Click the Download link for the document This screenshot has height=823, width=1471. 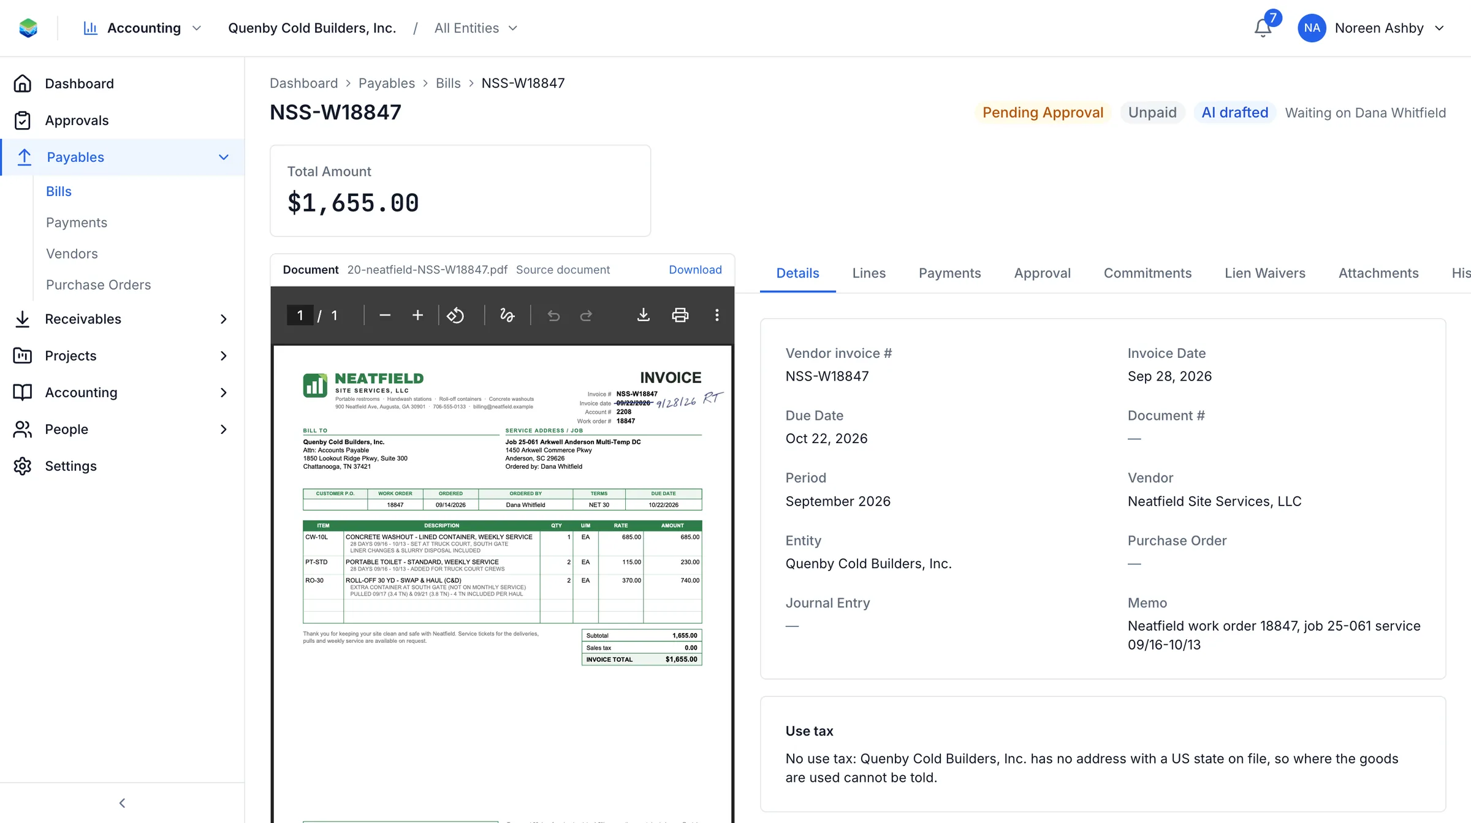(x=695, y=270)
